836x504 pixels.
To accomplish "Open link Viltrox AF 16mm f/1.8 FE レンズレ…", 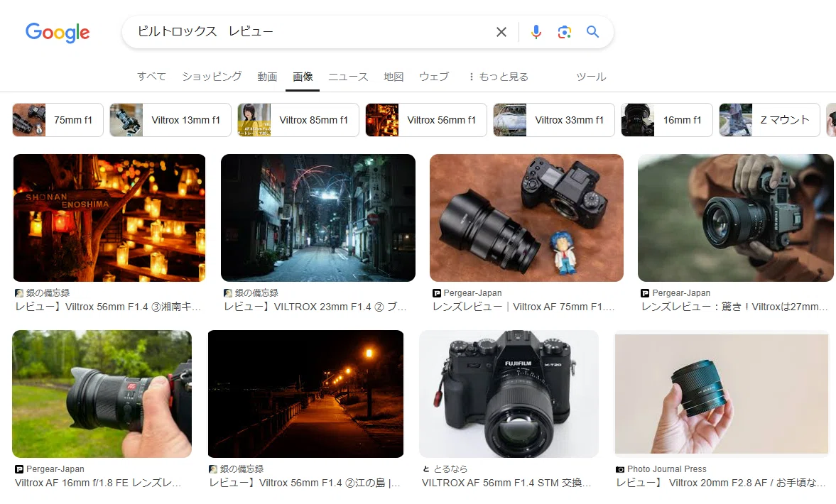I will (98, 483).
